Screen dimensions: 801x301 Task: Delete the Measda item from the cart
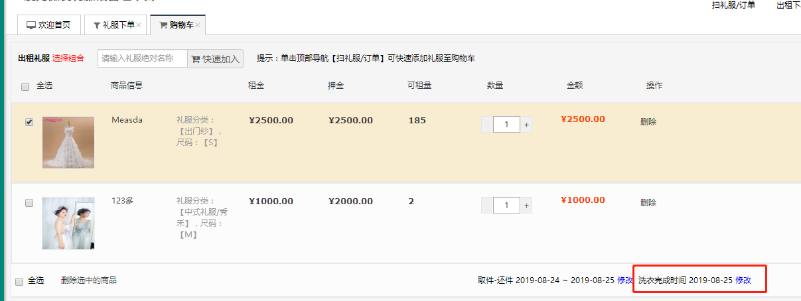pyautogui.click(x=648, y=122)
